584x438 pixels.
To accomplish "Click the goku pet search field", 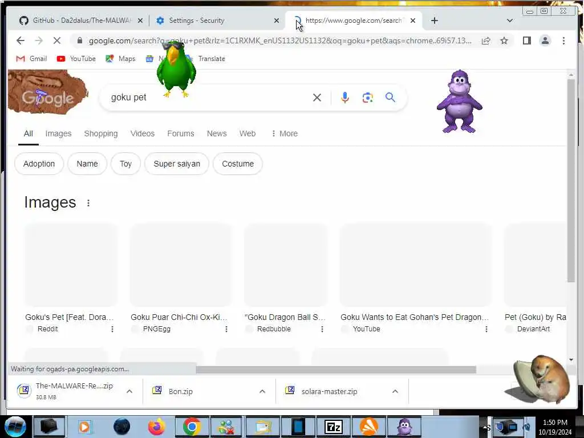I will [209, 98].
